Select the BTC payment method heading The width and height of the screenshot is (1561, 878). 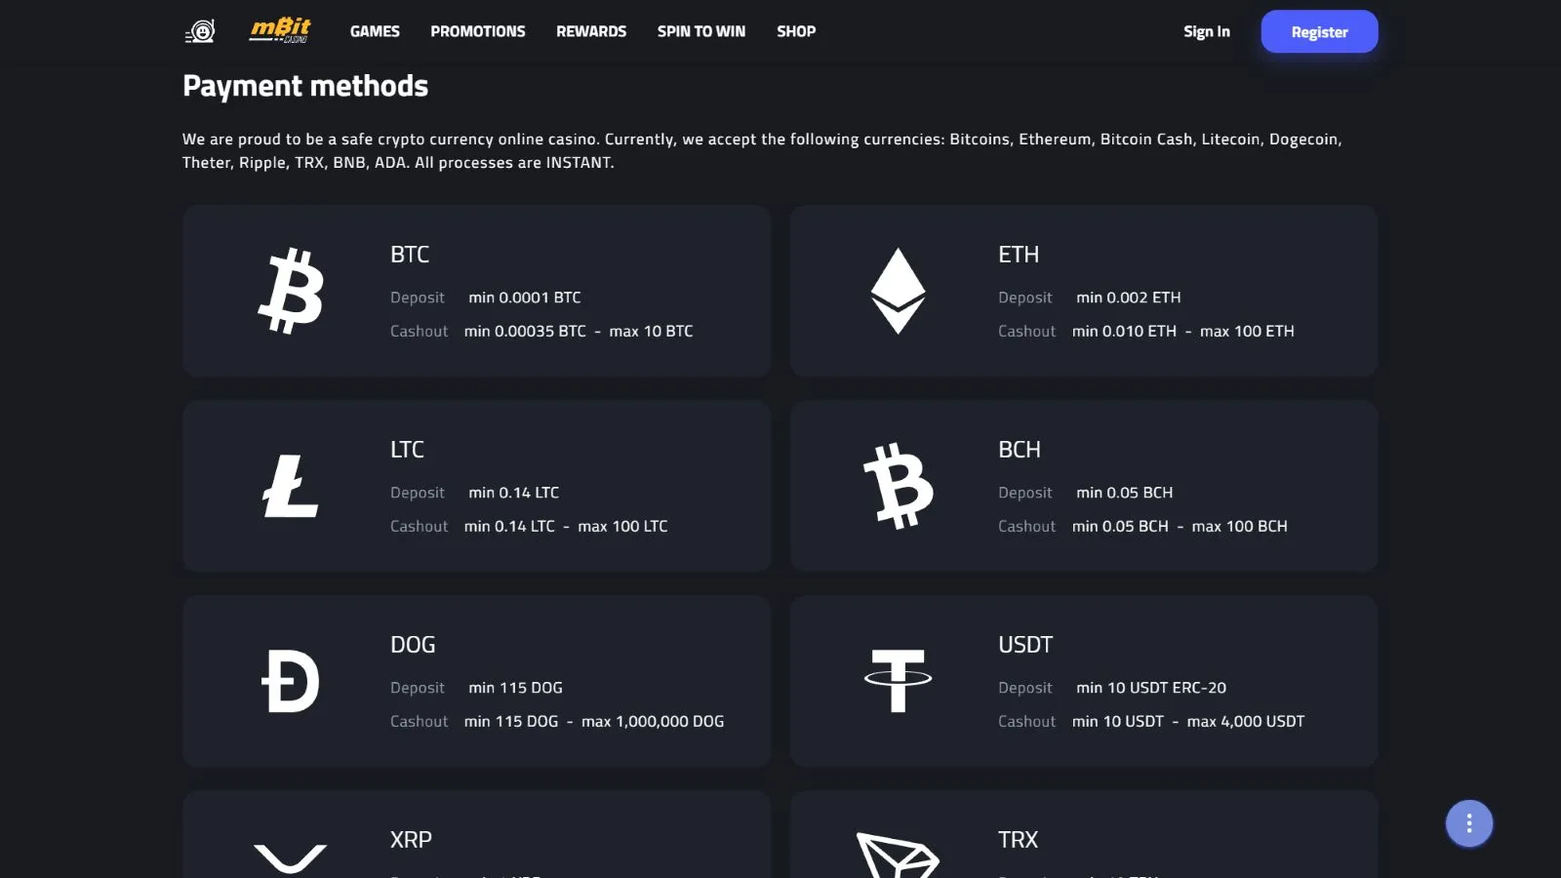pos(410,255)
